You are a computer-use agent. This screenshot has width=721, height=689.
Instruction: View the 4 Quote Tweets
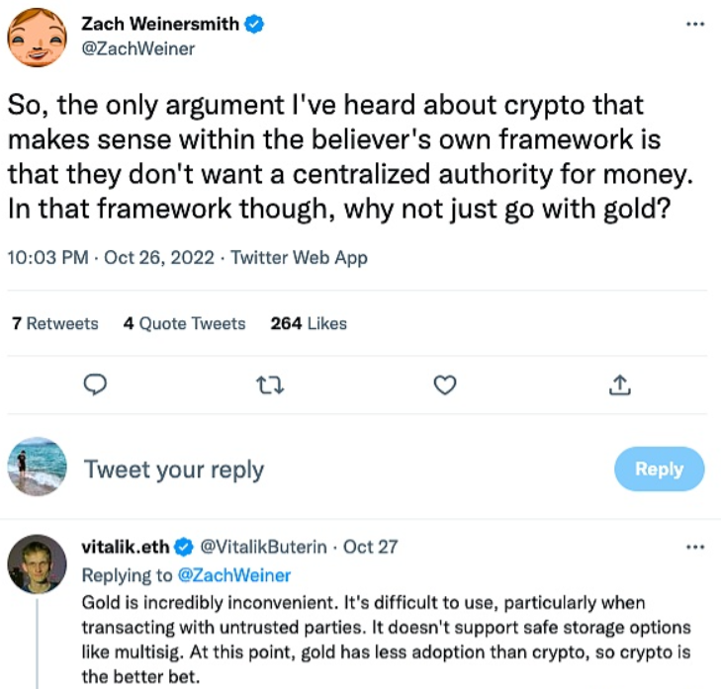pyautogui.click(x=184, y=323)
